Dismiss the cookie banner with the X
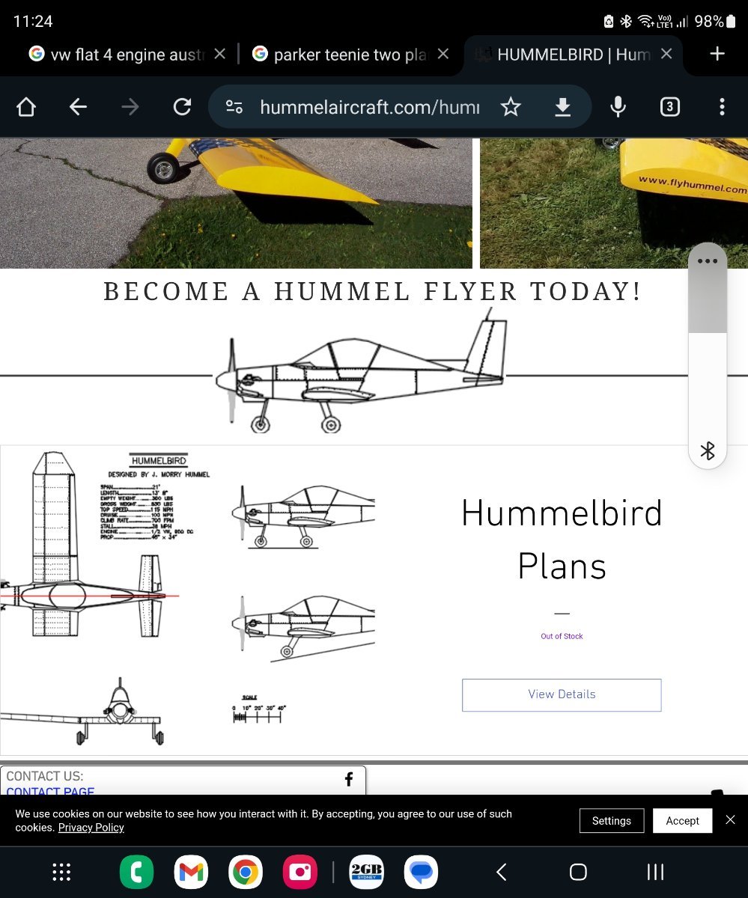 point(731,820)
